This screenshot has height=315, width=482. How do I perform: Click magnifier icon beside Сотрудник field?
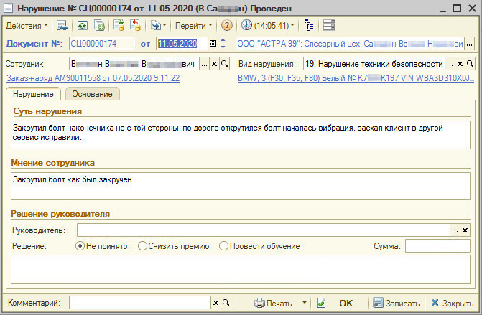[x=226, y=64]
